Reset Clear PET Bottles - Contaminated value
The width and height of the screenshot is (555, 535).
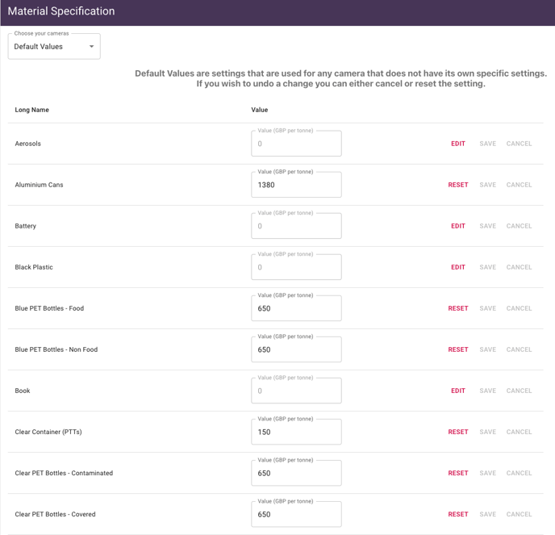(457, 473)
